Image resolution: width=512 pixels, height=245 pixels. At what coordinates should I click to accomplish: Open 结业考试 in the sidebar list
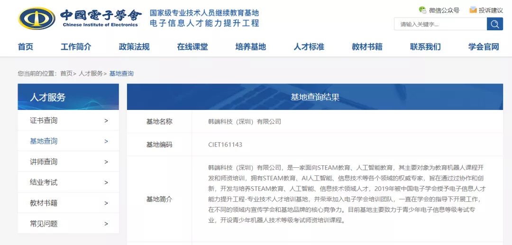(68, 182)
